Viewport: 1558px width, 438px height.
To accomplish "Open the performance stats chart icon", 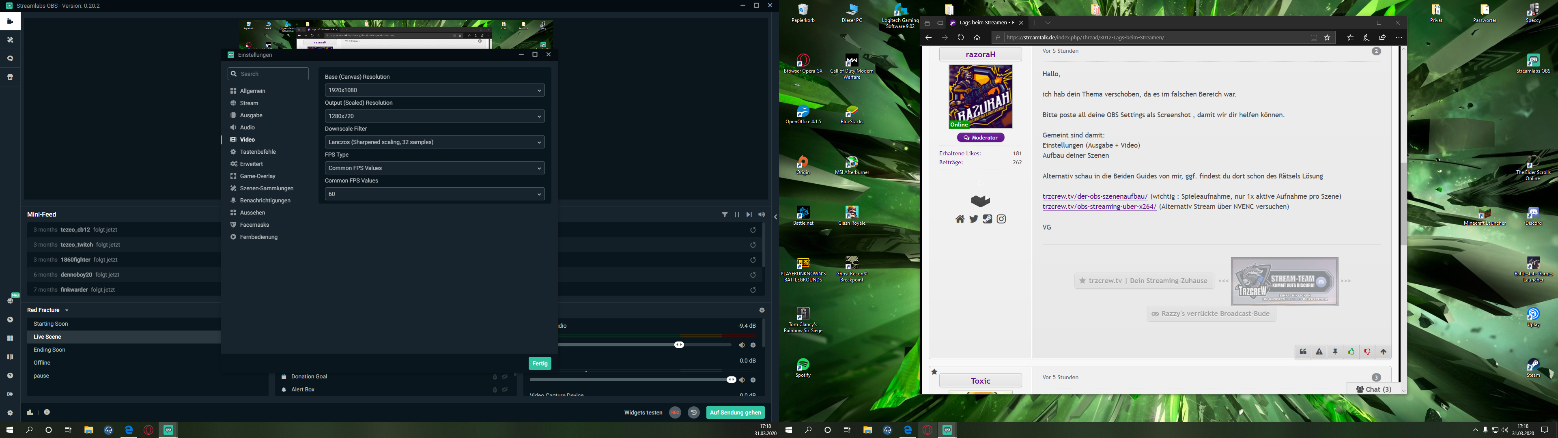I will pos(30,412).
